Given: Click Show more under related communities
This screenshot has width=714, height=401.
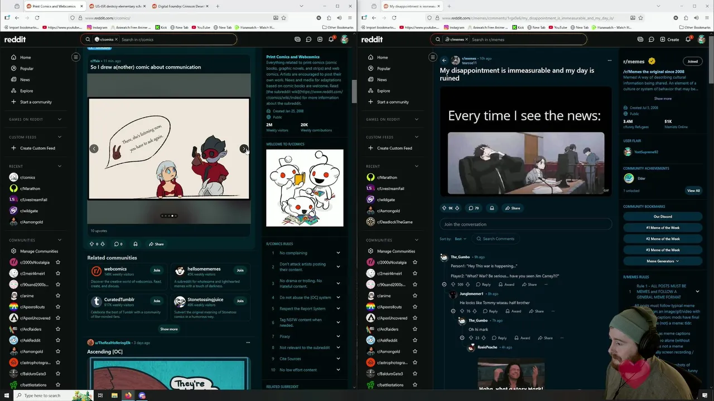Looking at the screenshot, I should [169, 329].
